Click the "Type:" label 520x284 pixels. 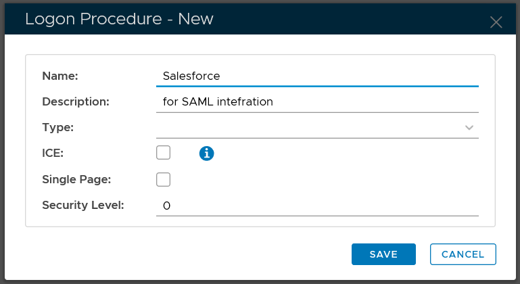pyautogui.click(x=57, y=127)
